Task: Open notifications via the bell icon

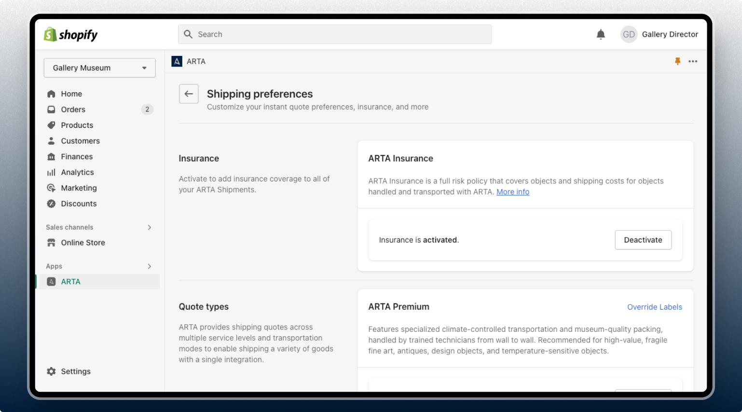Action: [x=600, y=34]
